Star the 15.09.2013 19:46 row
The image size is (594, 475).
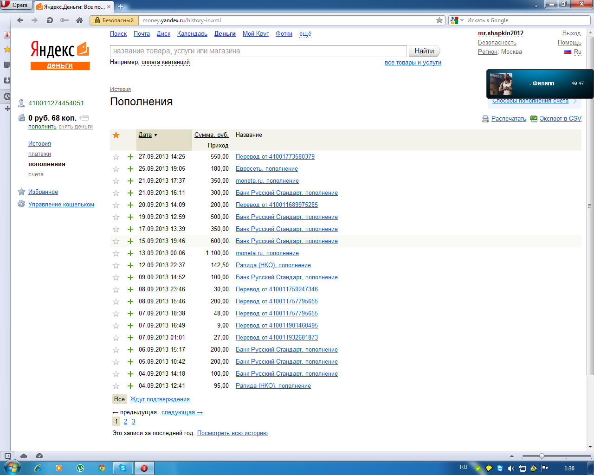[116, 241]
